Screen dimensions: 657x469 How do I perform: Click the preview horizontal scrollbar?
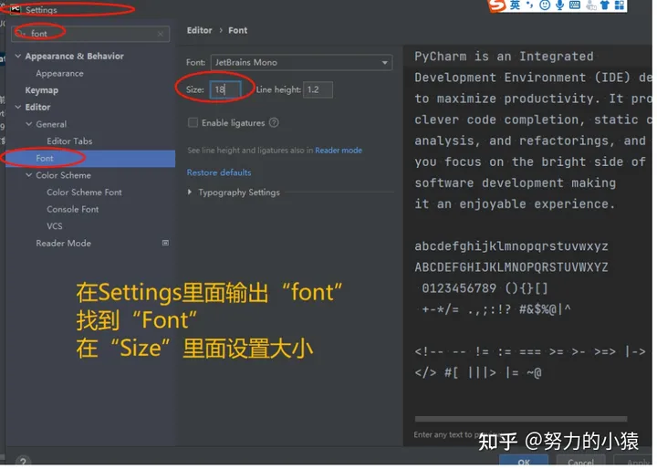tap(521, 421)
